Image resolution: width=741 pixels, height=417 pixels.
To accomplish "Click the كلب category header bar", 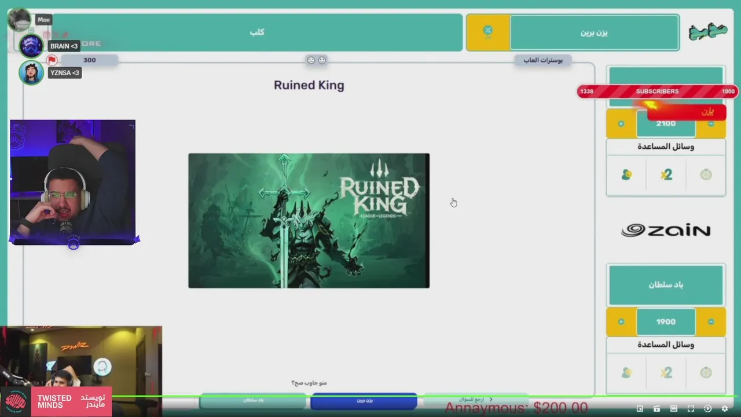I will pos(257,32).
